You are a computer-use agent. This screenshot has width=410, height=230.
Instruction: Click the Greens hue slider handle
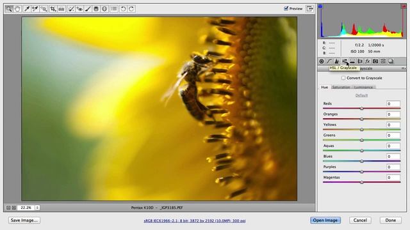click(362, 140)
